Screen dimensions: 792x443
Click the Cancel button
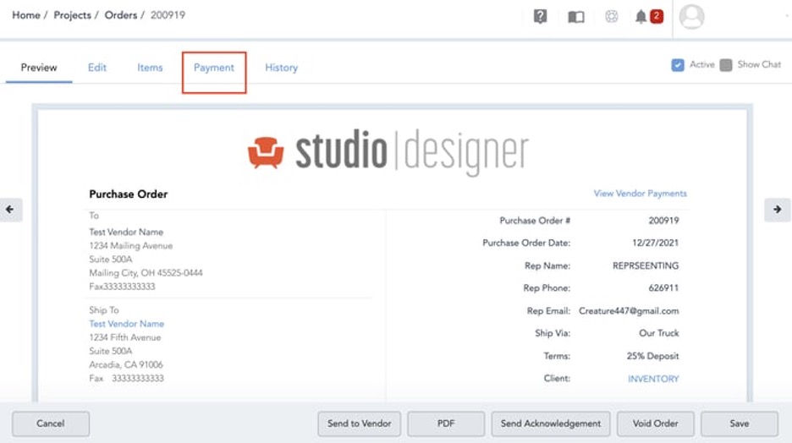(51, 424)
